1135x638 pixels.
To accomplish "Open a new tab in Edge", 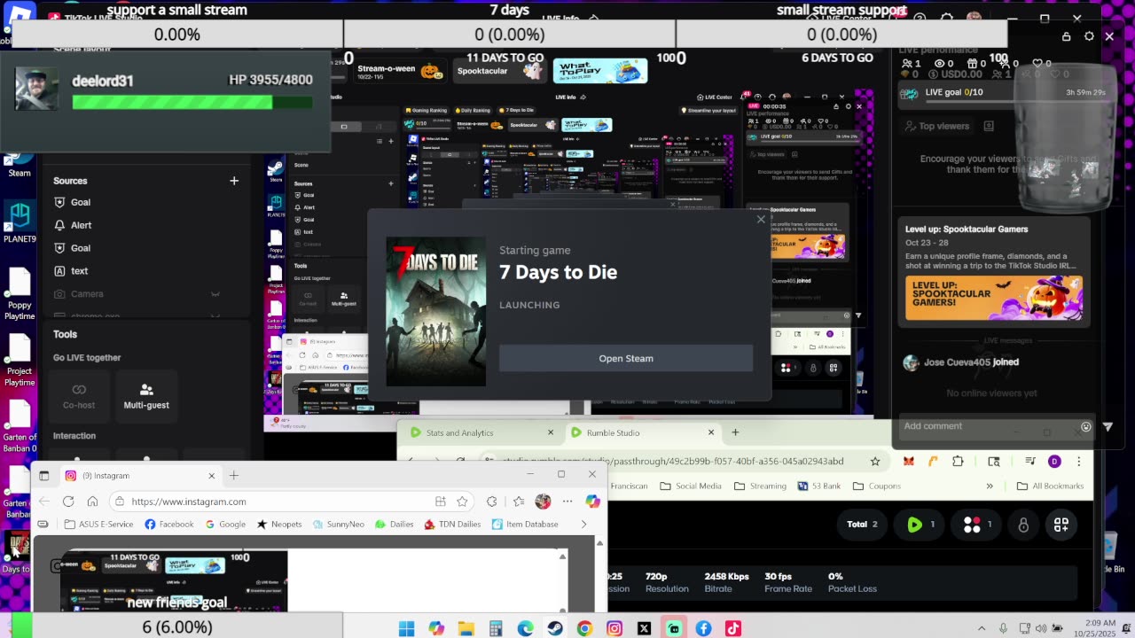I will pyautogui.click(x=234, y=476).
